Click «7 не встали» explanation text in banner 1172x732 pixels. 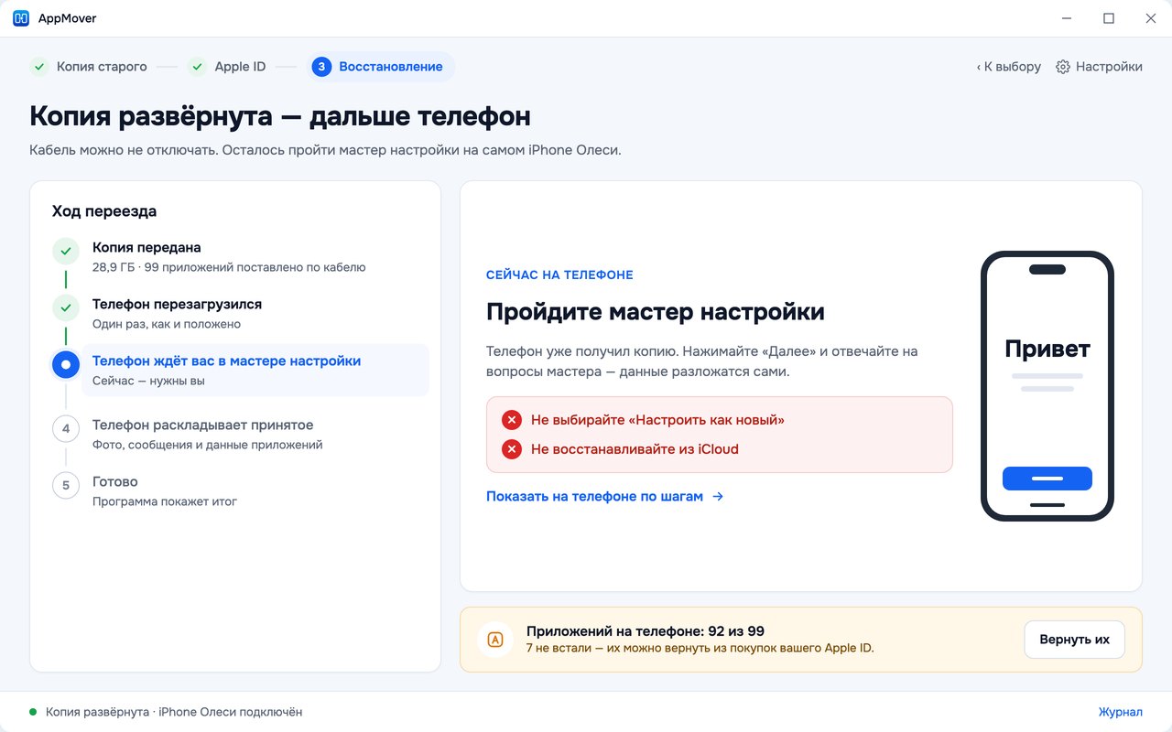700,649
